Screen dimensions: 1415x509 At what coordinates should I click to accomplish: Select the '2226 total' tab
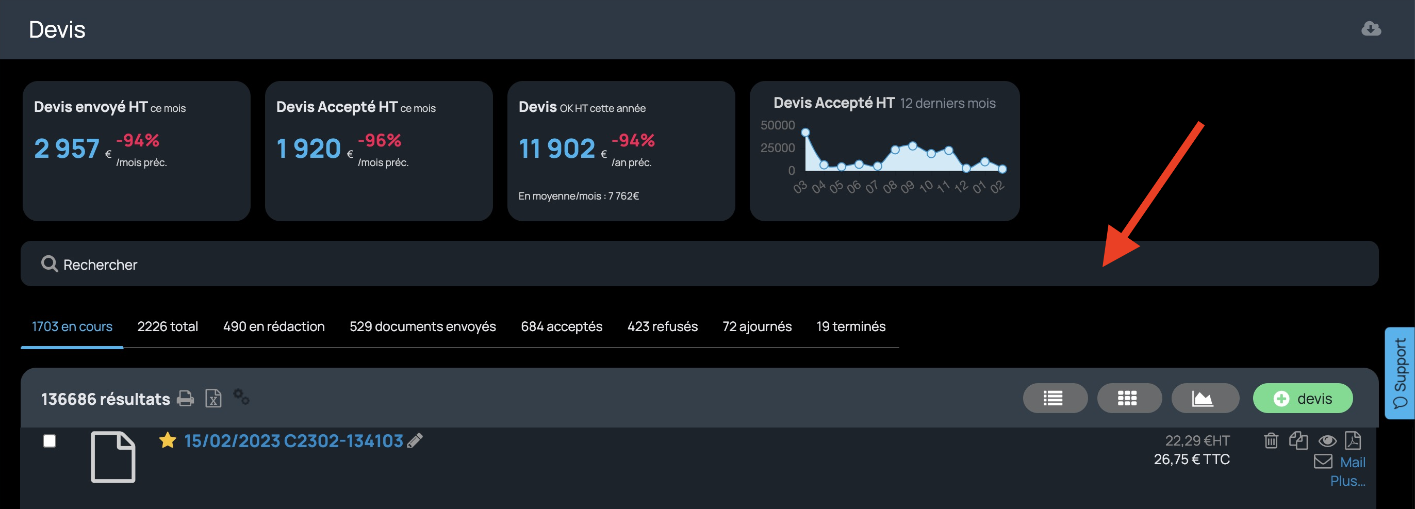point(168,327)
